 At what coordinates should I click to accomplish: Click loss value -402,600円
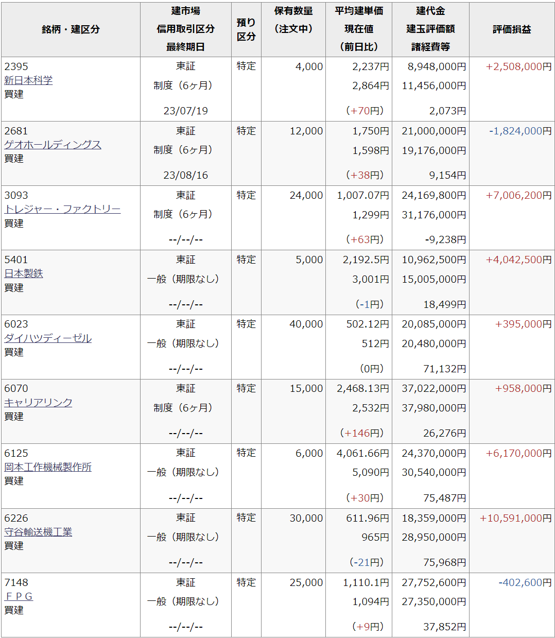click(525, 582)
